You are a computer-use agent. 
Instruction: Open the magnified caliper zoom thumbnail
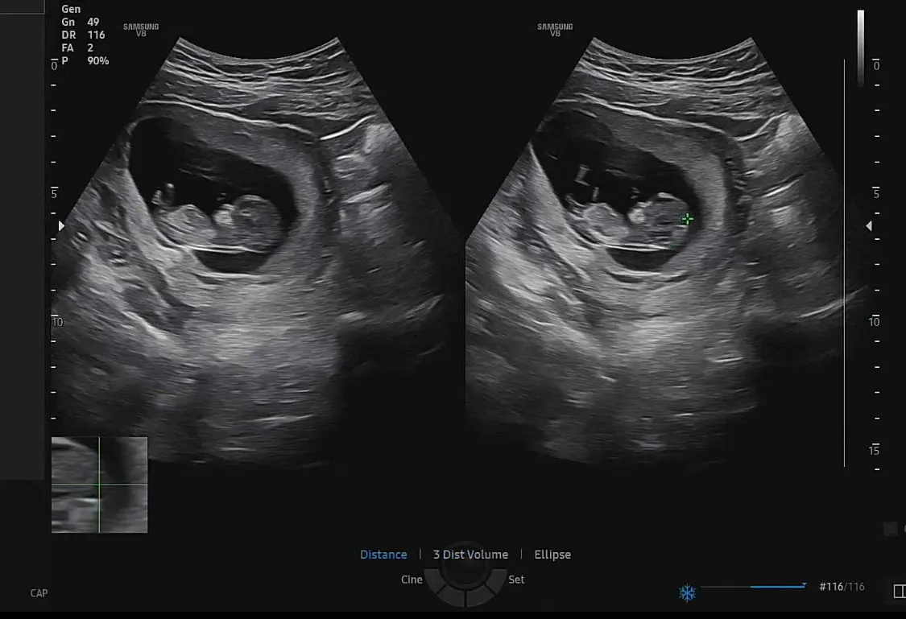click(99, 485)
